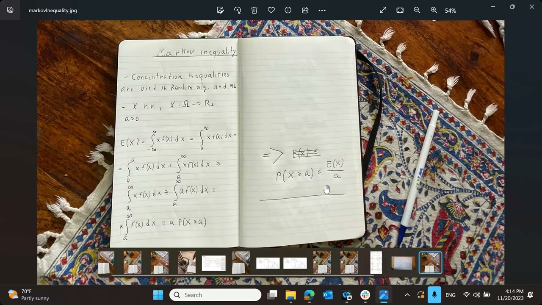Click the taskbar Search box
The image size is (542, 305).
pos(215,295)
